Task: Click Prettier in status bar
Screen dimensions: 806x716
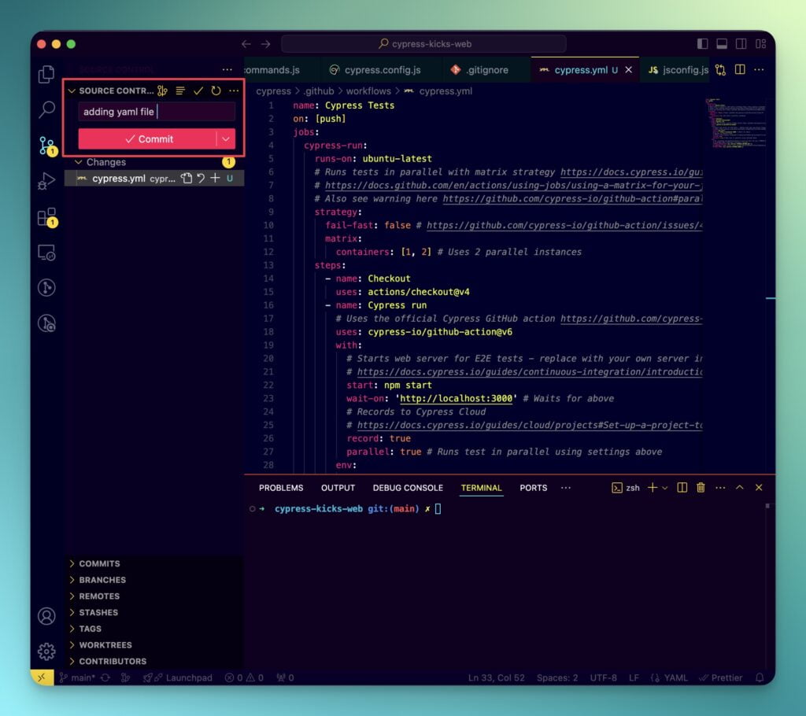Action: [x=721, y=677]
